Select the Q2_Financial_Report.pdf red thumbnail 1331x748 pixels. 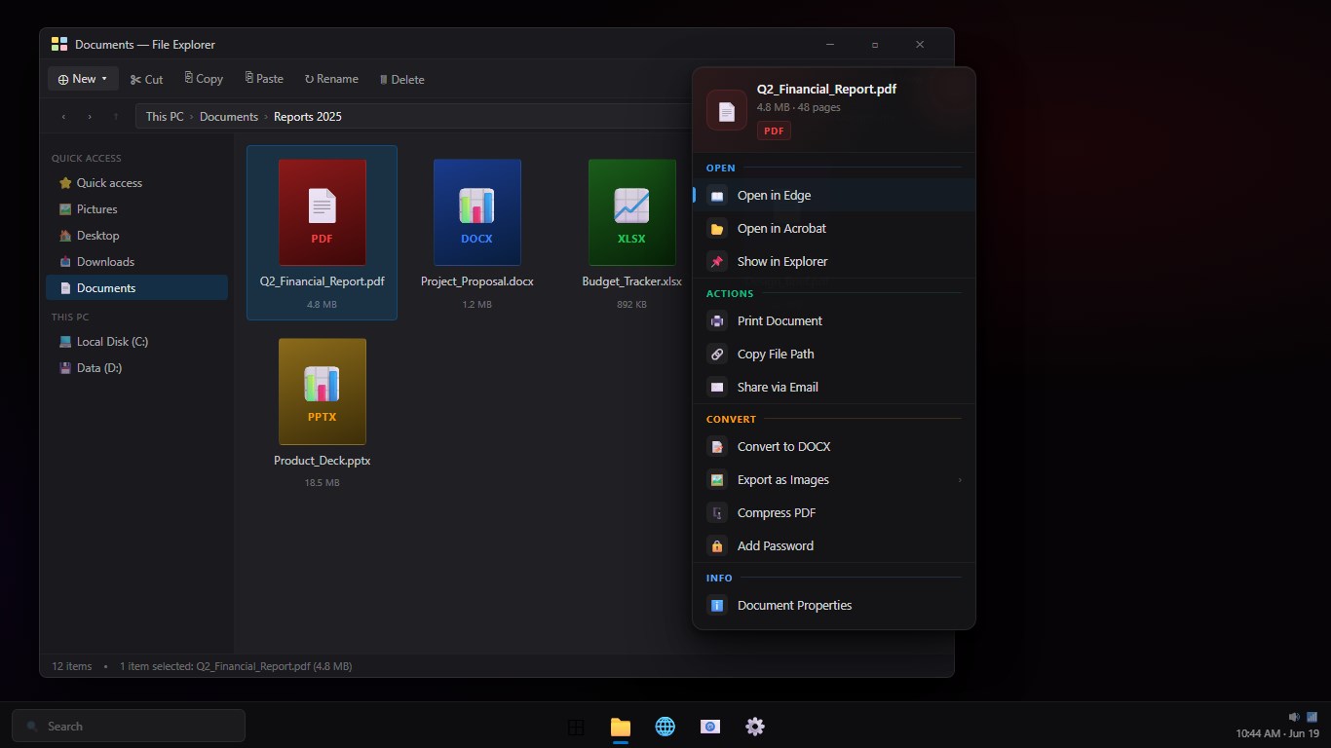tap(323, 212)
